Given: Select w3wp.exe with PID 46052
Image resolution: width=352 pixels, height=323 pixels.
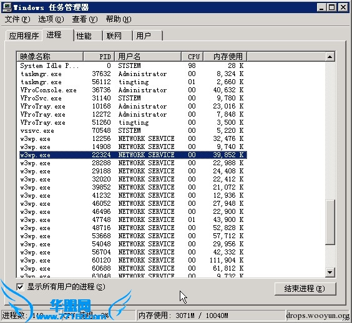Looking at the screenshot, I should pyautogui.click(x=133, y=203).
